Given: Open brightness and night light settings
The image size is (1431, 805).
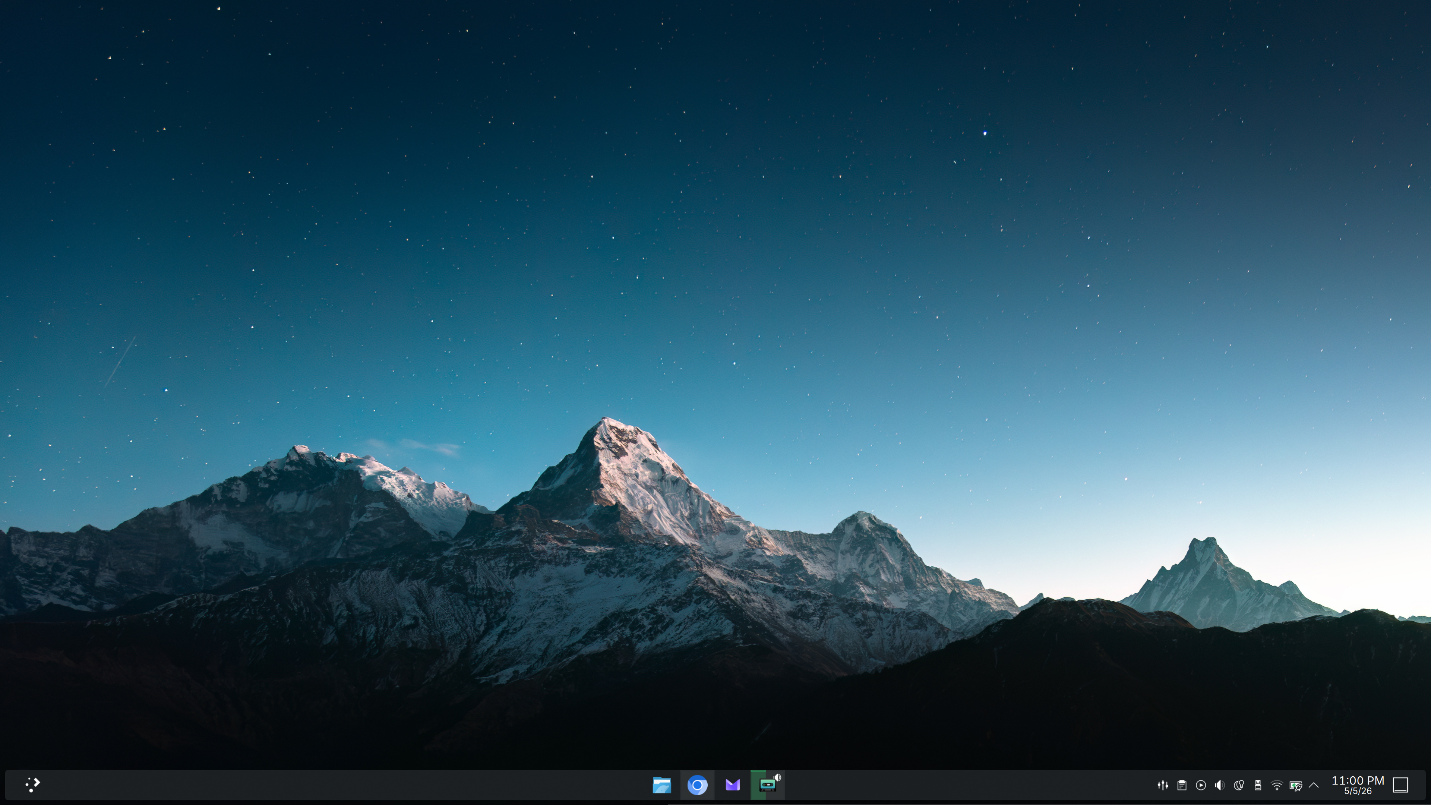Looking at the screenshot, I should (1238, 785).
